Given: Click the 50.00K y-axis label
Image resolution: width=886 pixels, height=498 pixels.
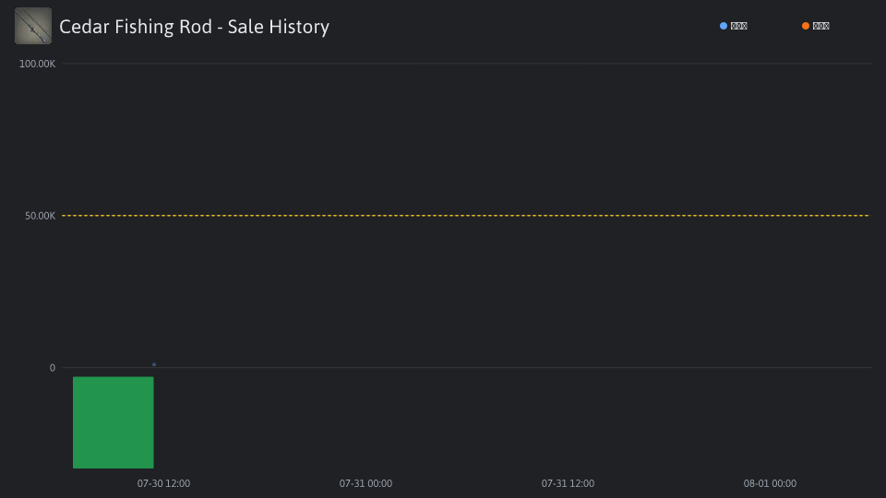Looking at the screenshot, I should pos(40,216).
